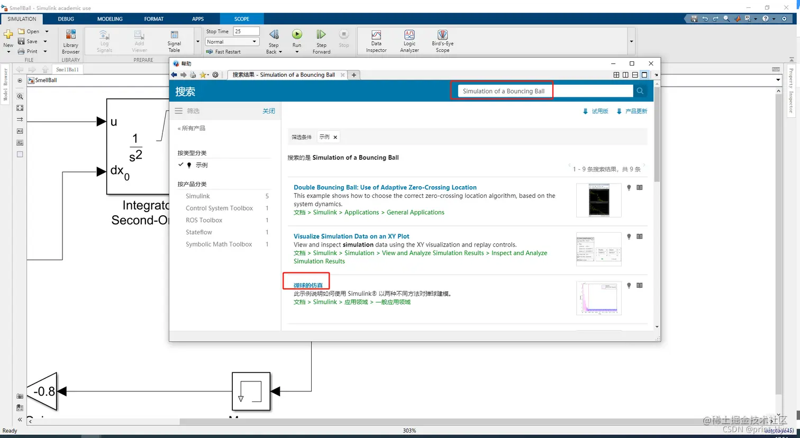Open the Logic Analyzer

tap(410, 41)
